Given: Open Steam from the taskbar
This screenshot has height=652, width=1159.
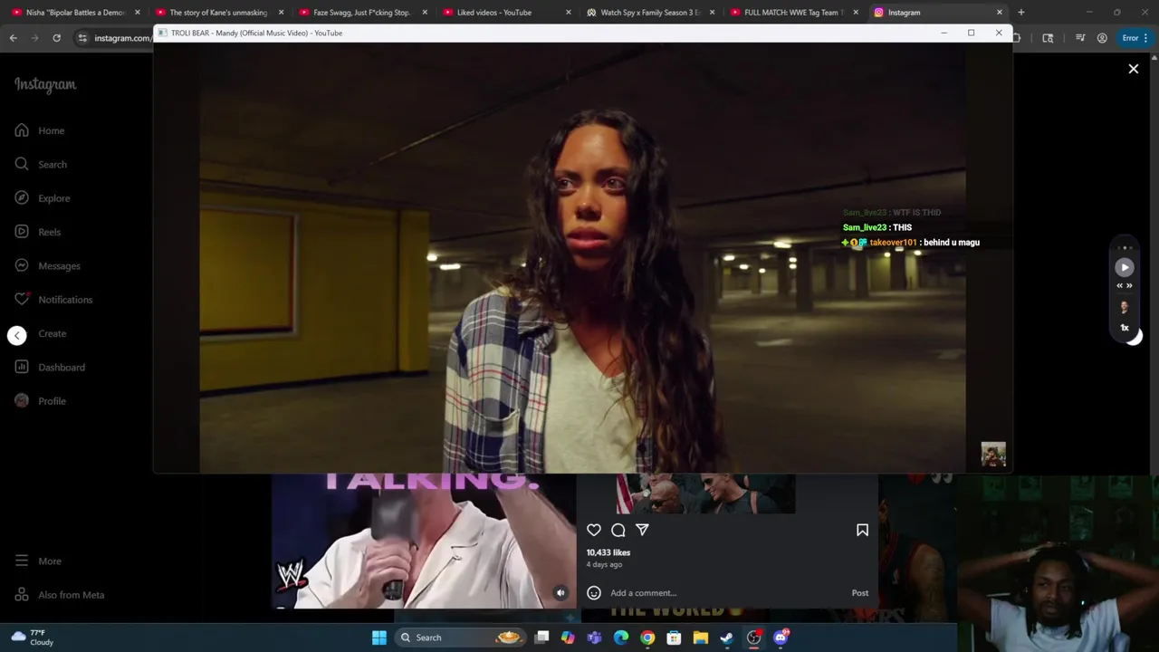Looking at the screenshot, I should 727,638.
